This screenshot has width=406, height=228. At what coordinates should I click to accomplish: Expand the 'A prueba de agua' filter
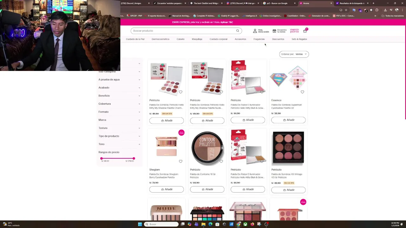point(119,79)
